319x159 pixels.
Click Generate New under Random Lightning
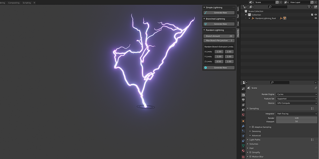point(219,68)
